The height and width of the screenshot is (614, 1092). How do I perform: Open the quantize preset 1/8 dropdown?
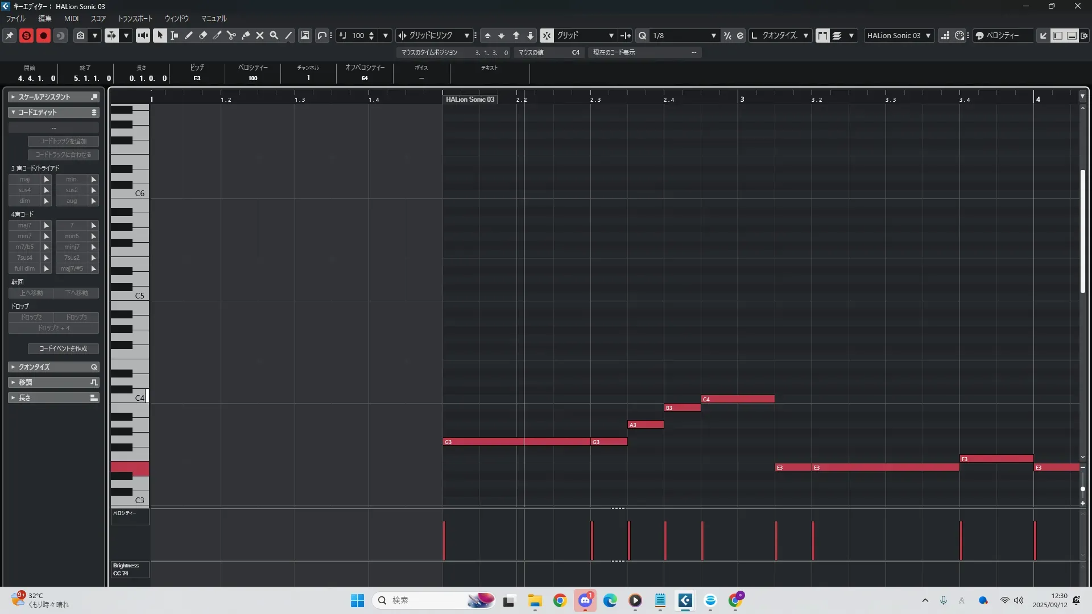[713, 35]
